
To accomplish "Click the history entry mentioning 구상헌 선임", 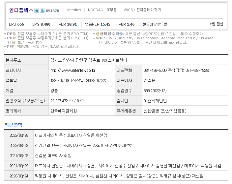I will 128,166.
